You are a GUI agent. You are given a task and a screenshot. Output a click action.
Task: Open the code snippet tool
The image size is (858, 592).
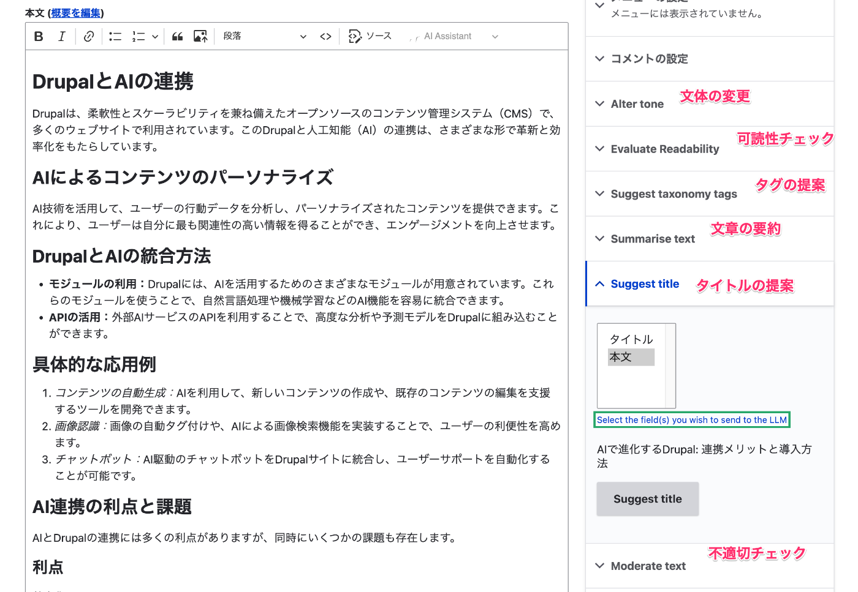tap(325, 36)
